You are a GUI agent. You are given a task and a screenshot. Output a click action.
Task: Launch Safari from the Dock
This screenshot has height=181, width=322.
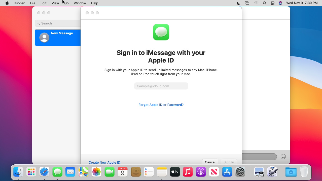coord(44,172)
